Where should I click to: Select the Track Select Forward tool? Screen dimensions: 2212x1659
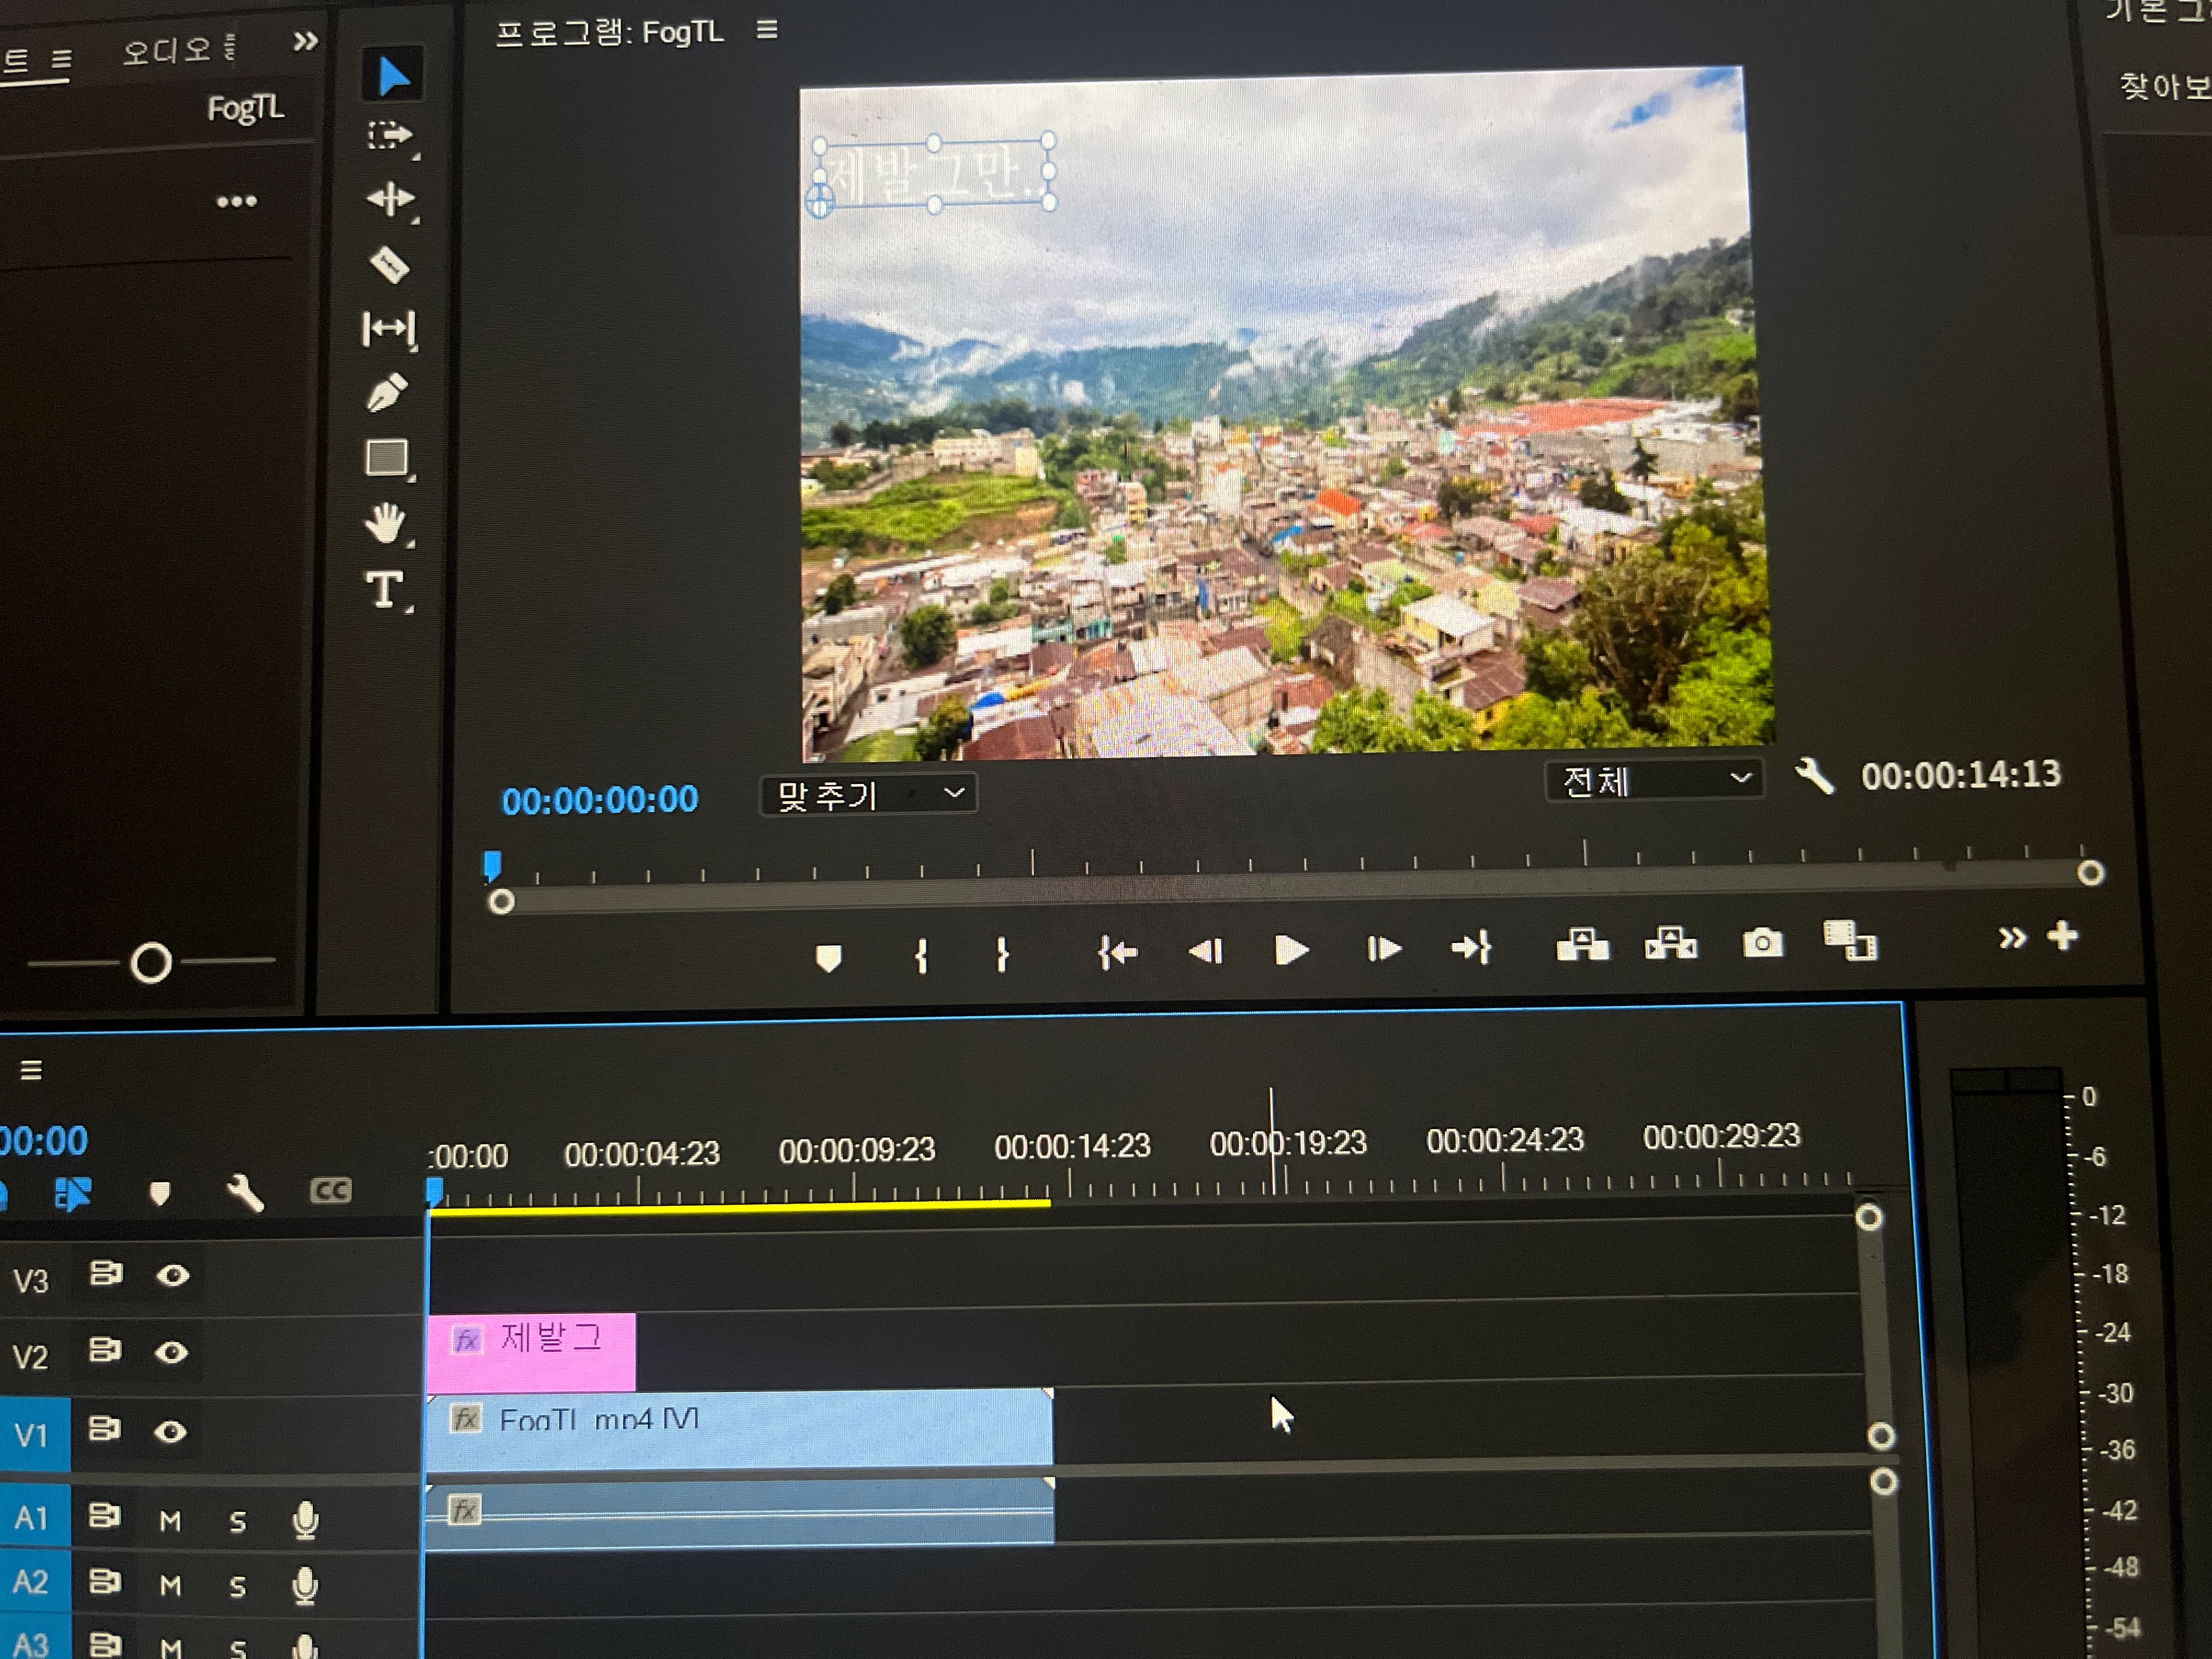point(389,135)
